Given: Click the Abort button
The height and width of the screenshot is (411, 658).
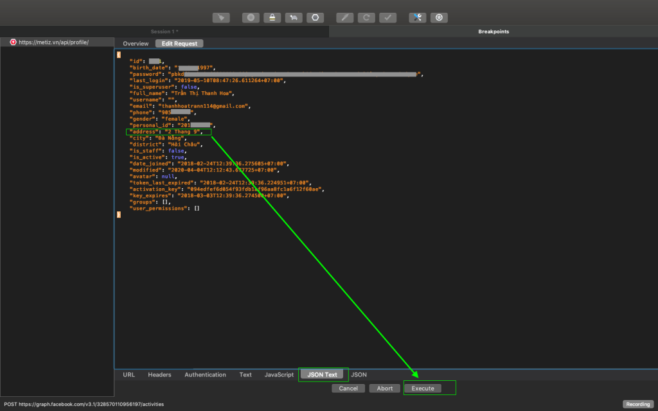Looking at the screenshot, I should (385, 389).
